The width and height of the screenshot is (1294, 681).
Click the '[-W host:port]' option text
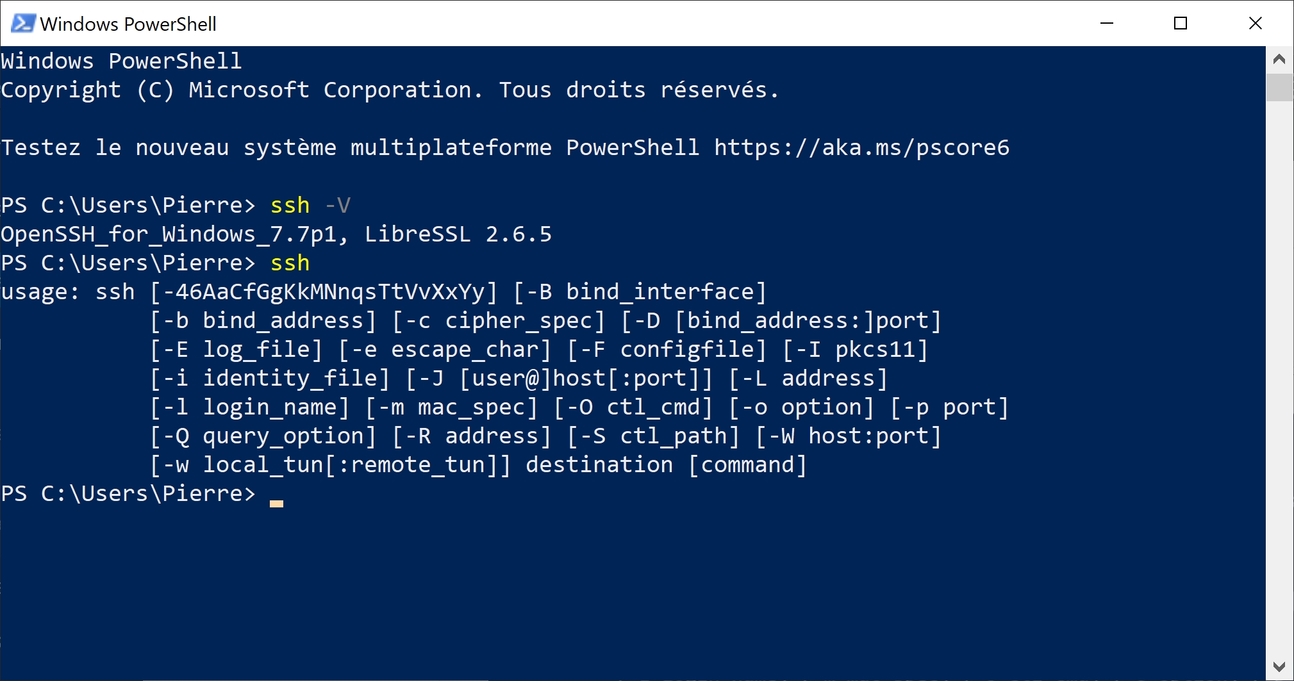[x=849, y=436]
